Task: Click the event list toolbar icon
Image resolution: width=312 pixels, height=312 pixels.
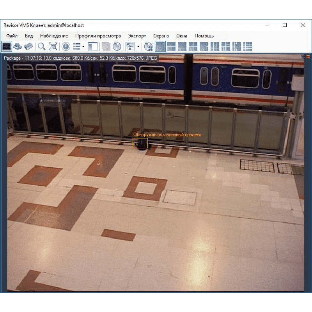Action: [77, 46]
